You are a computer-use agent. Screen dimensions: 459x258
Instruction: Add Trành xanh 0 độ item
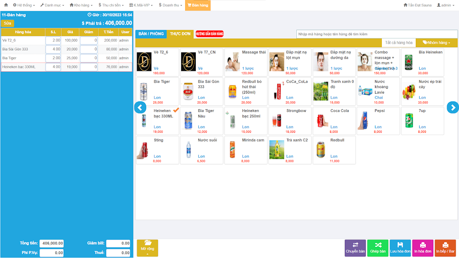(x=334, y=92)
